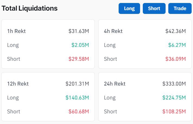The width and height of the screenshot is (193, 124).
Task: Select the 24h Rekt label
Action: tap(115, 84)
